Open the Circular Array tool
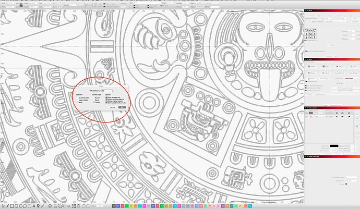360x209 pixels. pos(78,206)
